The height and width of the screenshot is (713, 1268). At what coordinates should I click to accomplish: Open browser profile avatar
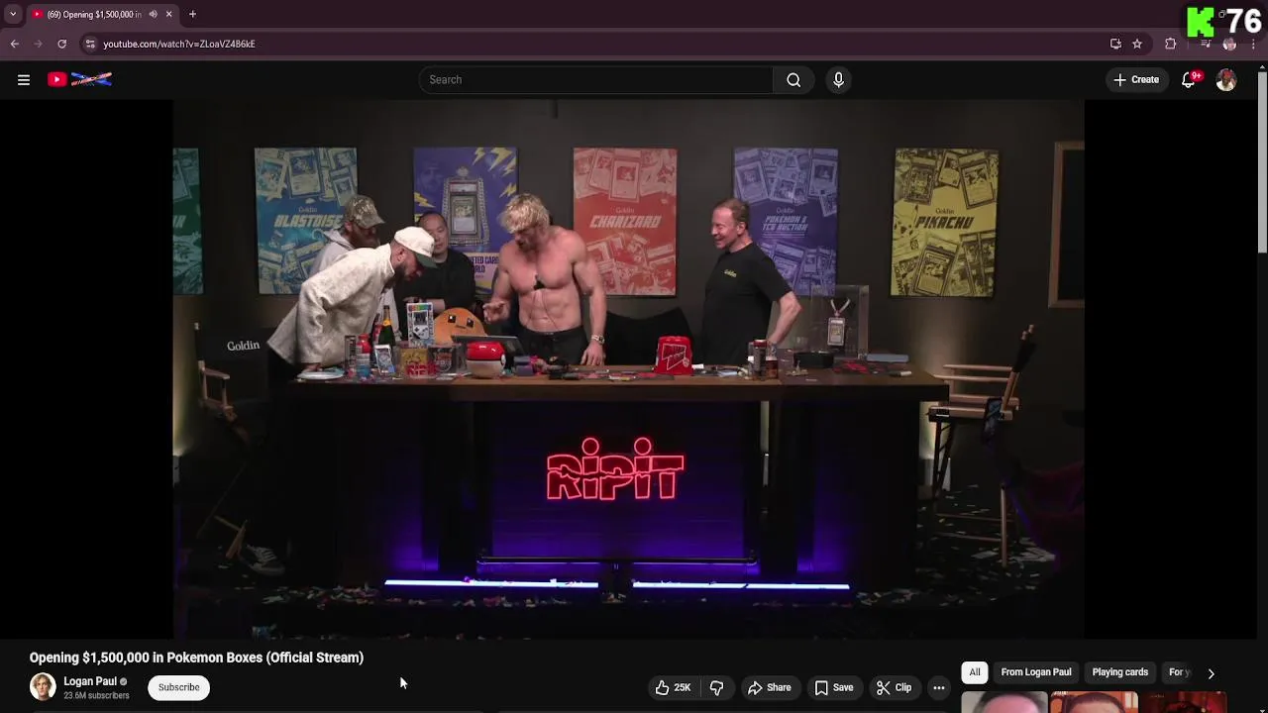coord(1229,44)
